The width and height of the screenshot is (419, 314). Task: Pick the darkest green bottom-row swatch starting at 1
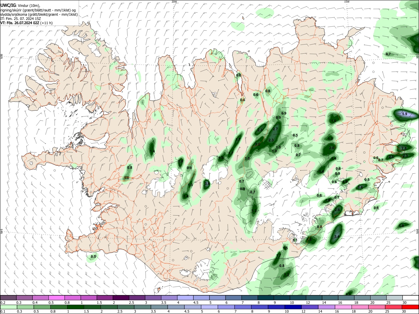pyautogui.click(x=75, y=307)
